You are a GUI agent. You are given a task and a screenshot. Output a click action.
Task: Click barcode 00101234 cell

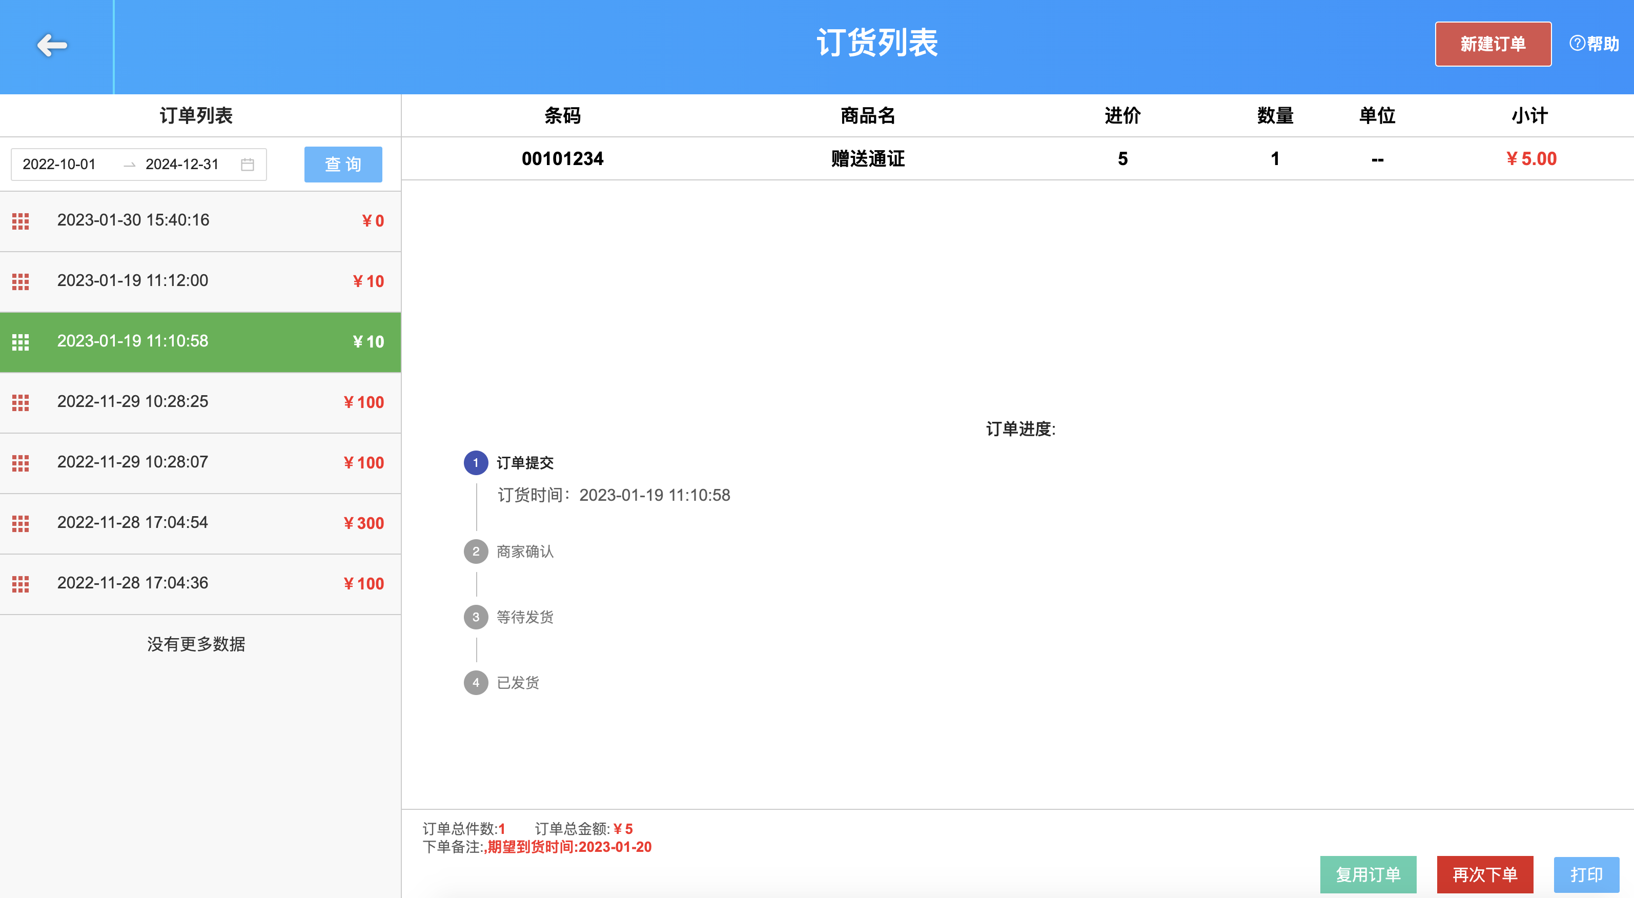click(x=563, y=158)
